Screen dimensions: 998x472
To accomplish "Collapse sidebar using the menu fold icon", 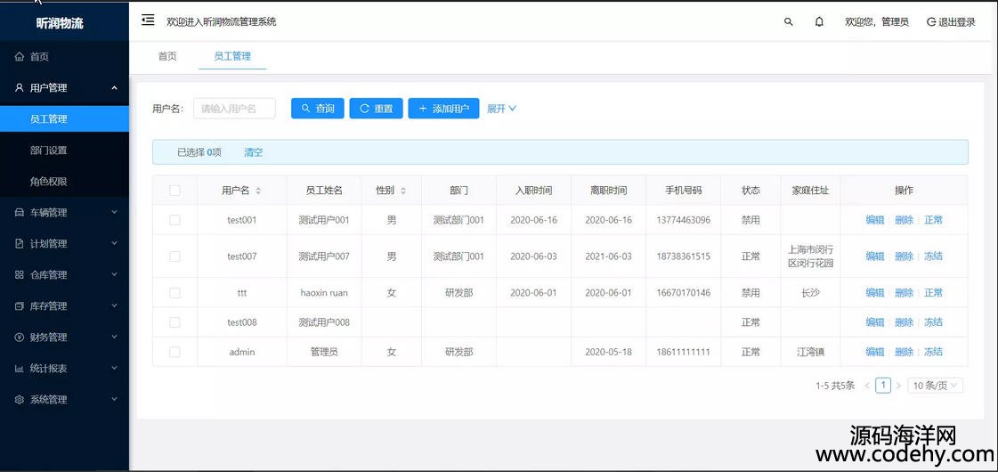I will coord(148,20).
